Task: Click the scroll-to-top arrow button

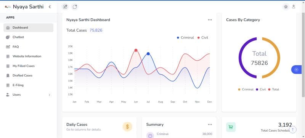Action: point(293,129)
